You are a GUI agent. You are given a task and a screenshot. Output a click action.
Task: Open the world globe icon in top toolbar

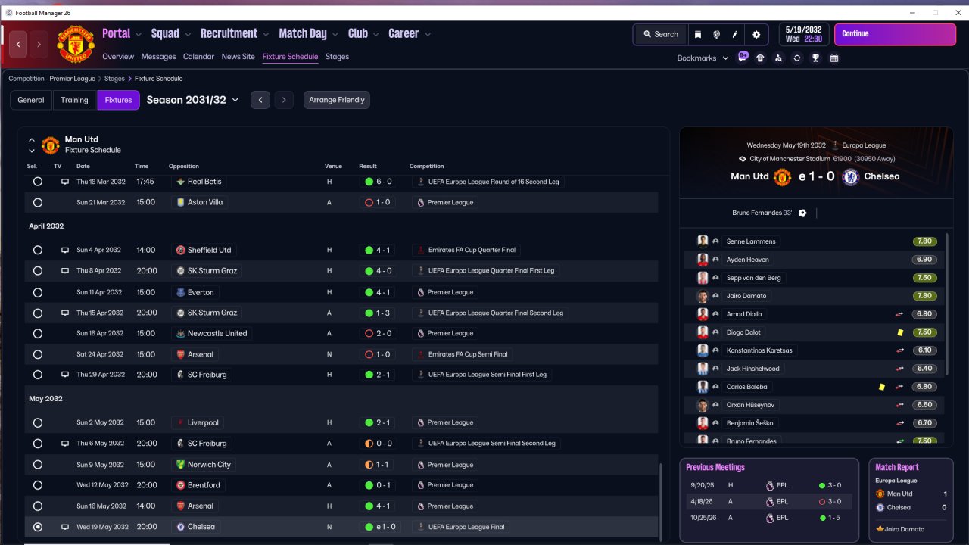coord(716,34)
